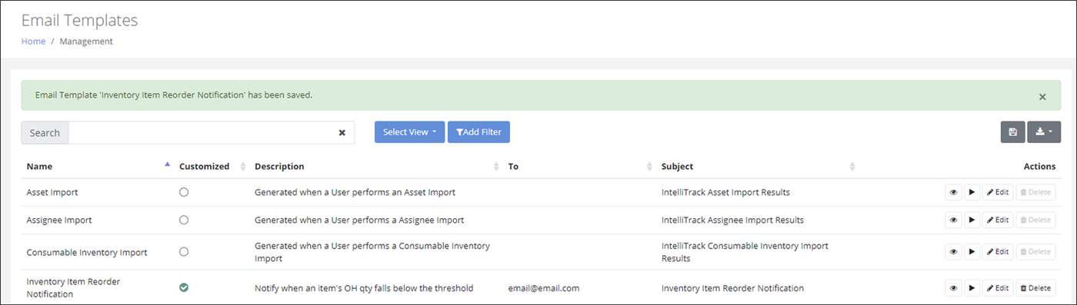Select 'IntelliTrack Assignee Import Results' subject text
Viewport: 1077px width, 305px height.
click(x=732, y=220)
